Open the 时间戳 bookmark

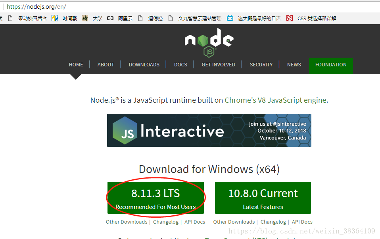coord(65,18)
